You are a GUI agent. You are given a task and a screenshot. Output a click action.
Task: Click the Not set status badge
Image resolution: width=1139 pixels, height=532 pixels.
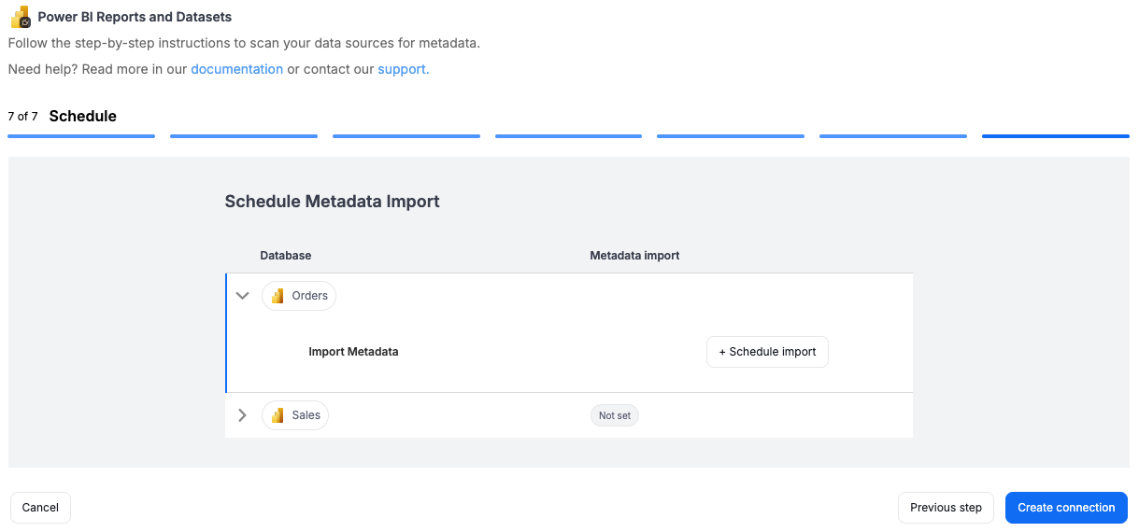coord(615,415)
